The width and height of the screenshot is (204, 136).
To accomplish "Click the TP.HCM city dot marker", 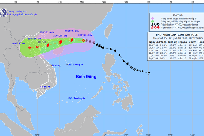I will coord(45,88).
